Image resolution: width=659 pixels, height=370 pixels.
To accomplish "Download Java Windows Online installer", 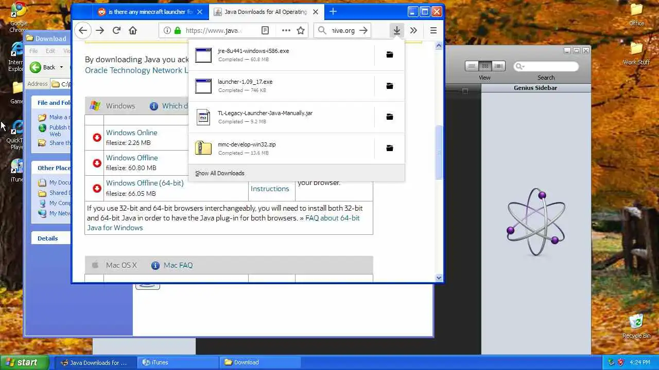I will [131, 133].
